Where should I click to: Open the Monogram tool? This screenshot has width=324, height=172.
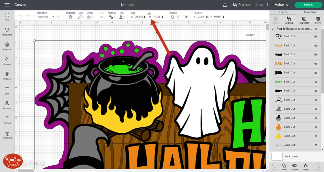7,135
